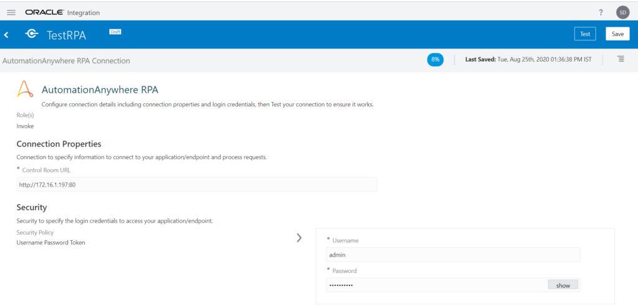Viewport: 638px width, 306px height.
Task: Open the SD user avatar menu
Action: pyautogui.click(x=622, y=12)
